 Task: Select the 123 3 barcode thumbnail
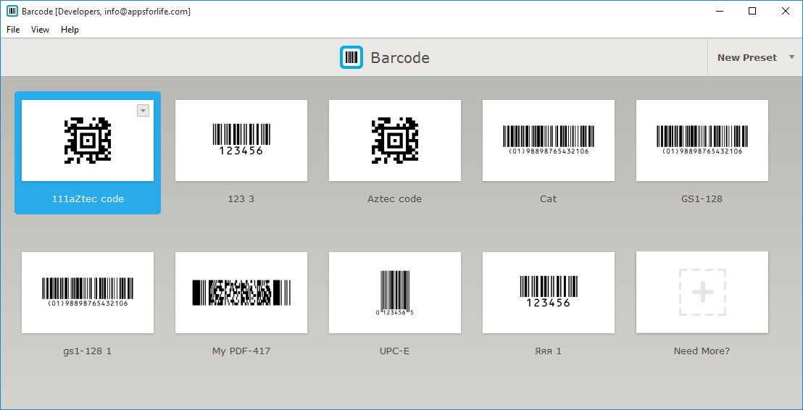(241, 141)
